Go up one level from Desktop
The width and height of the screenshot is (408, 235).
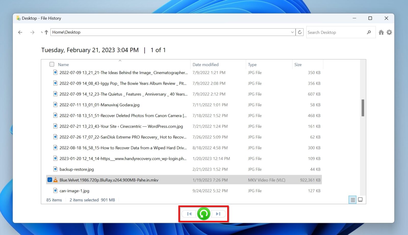(46, 32)
